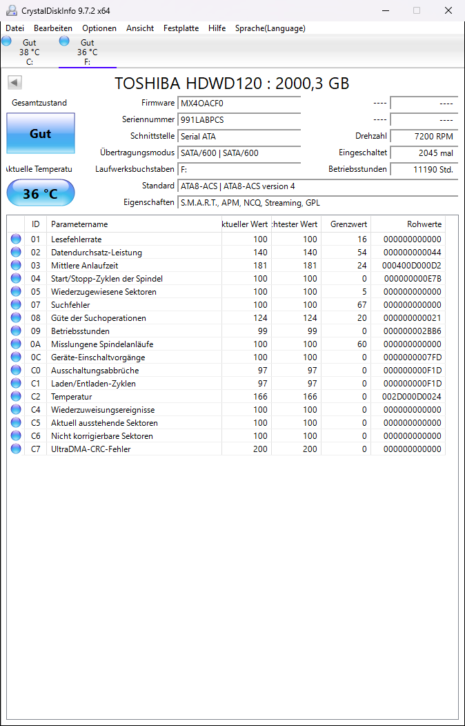Click the current value 166 in the Temperatur row
Screen dimensions: 465x726
261,396
